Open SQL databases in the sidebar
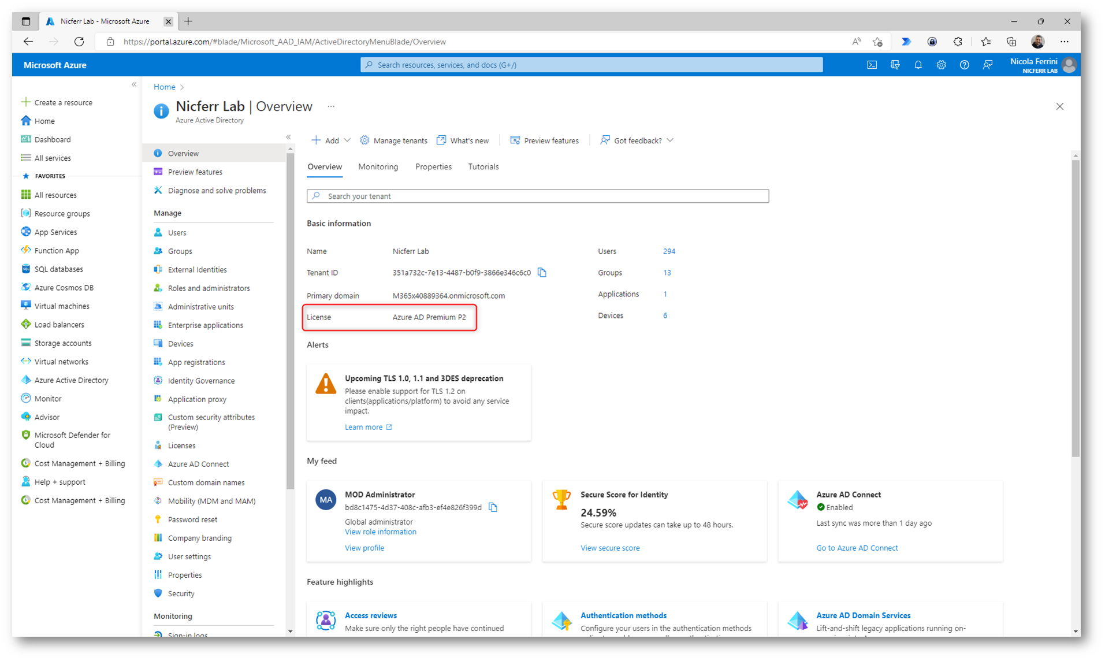 58,269
